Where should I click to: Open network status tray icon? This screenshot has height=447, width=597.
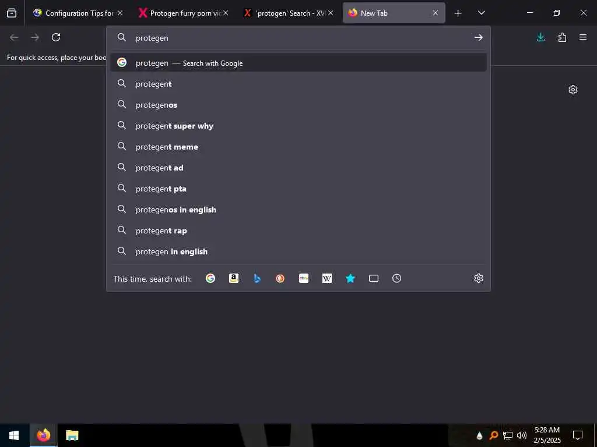click(x=508, y=435)
